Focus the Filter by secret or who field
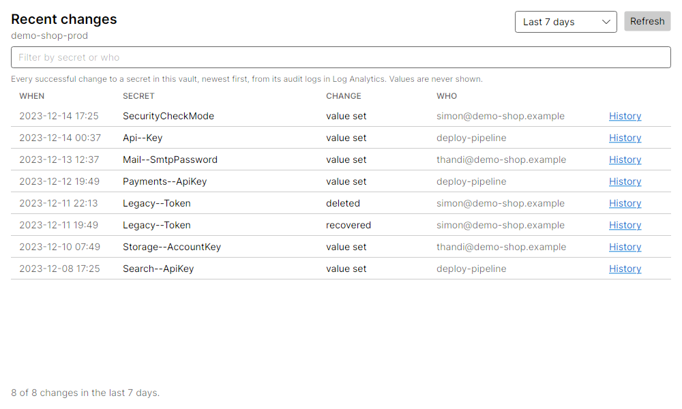The image size is (682, 409). (x=340, y=57)
